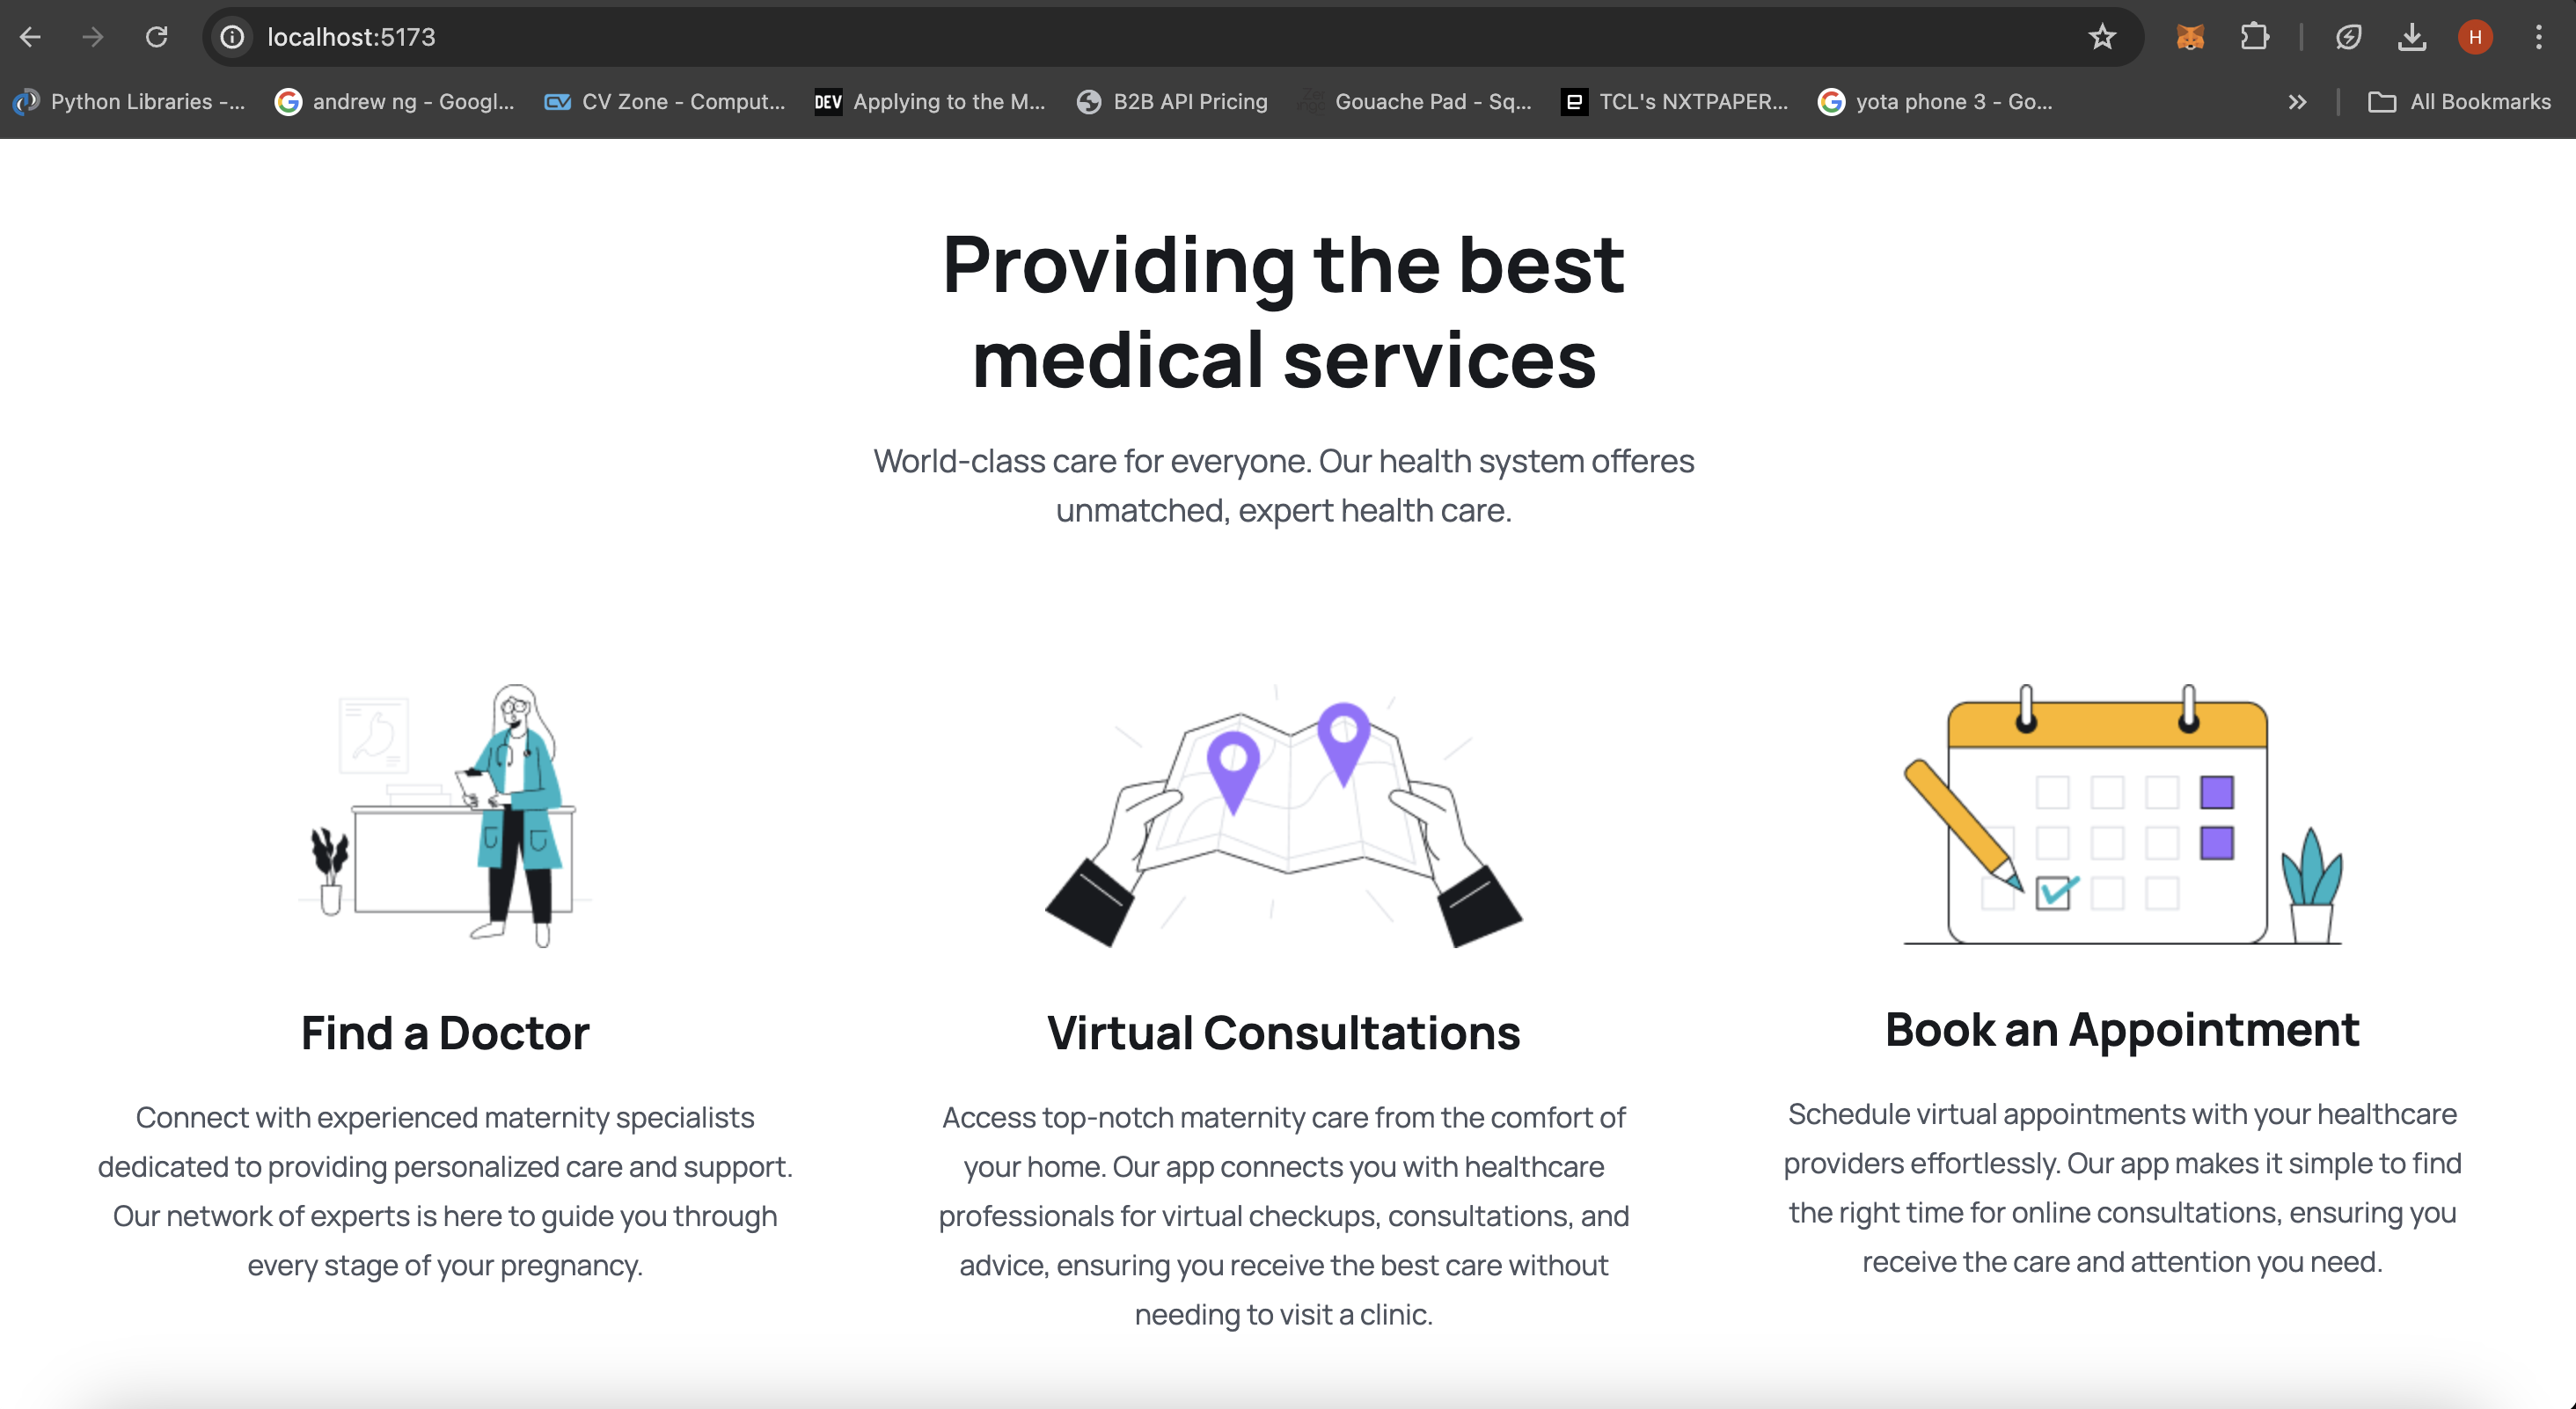
Task: Click the Book an Appointment heading
Action: [2122, 1030]
